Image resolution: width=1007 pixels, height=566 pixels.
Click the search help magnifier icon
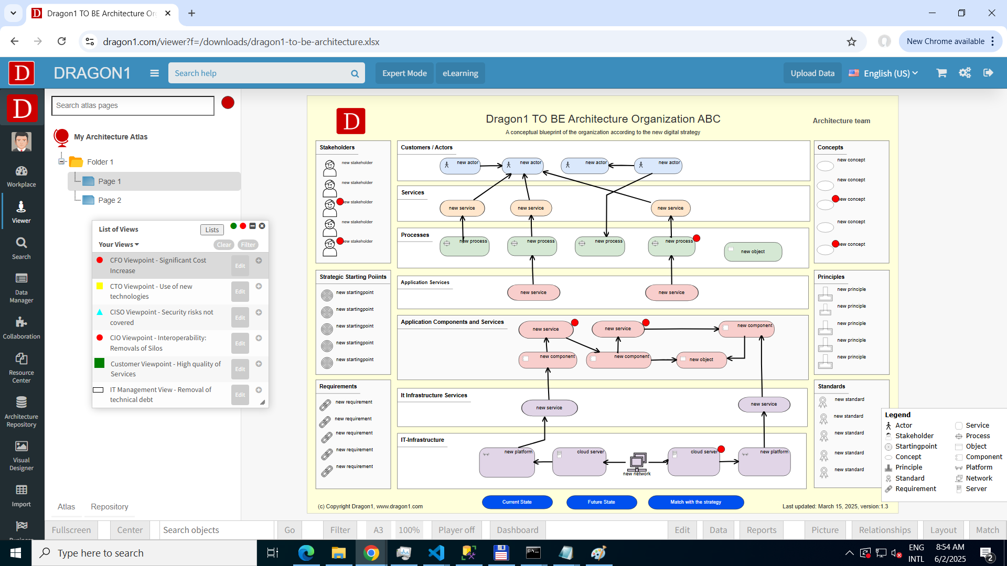[355, 73]
